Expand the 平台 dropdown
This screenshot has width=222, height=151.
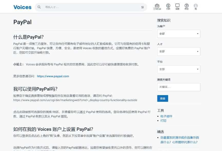[179, 69]
